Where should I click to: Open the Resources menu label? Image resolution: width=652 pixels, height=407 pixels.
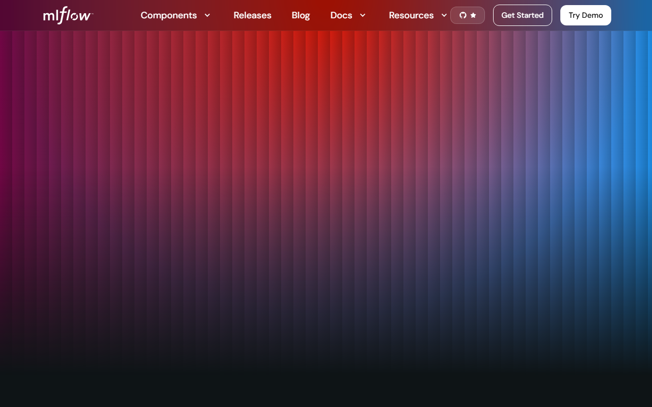(x=411, y=15)
